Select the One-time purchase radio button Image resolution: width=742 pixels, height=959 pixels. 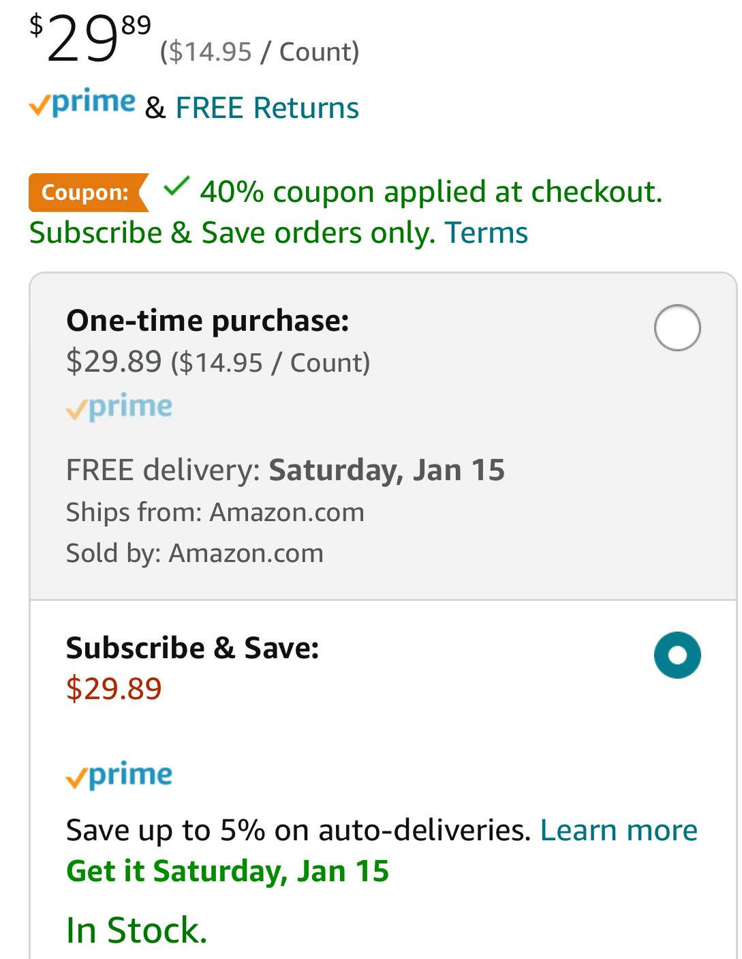(677, 328)
